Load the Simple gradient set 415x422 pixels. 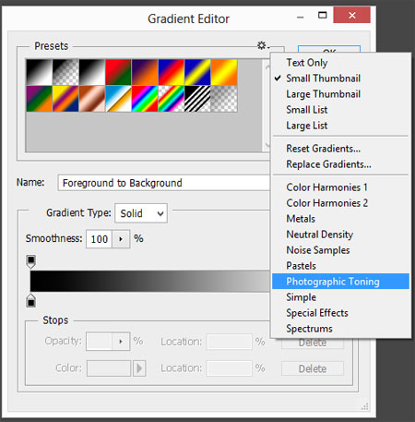coord(340,297)
